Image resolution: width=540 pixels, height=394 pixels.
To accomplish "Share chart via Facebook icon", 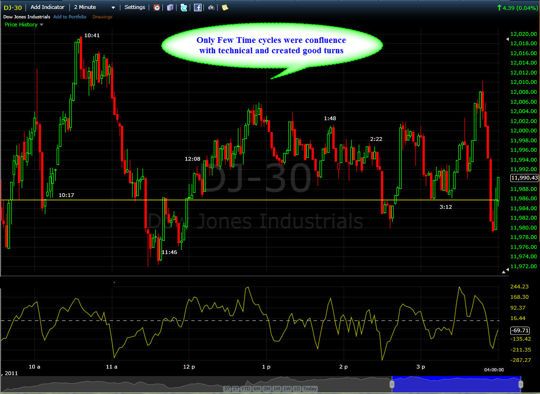I will pyautogui.click(x=198, y=7).
